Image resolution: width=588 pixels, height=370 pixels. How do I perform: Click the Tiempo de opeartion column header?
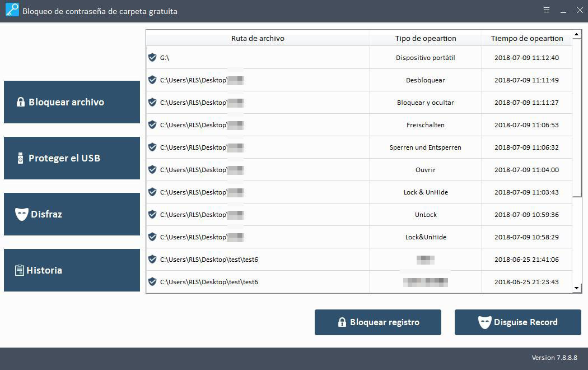pos(526,38)
